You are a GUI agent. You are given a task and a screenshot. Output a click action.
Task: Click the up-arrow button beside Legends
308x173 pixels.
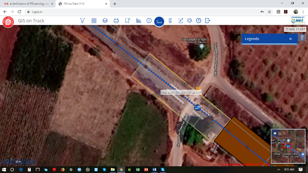[x=302, y=37]
